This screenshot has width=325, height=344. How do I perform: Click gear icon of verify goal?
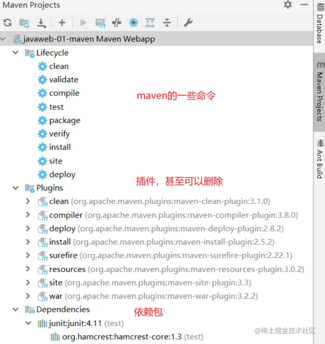[x=42, y=134]
